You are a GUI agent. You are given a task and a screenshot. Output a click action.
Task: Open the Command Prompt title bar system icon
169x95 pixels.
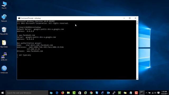[x=19, y=18]
